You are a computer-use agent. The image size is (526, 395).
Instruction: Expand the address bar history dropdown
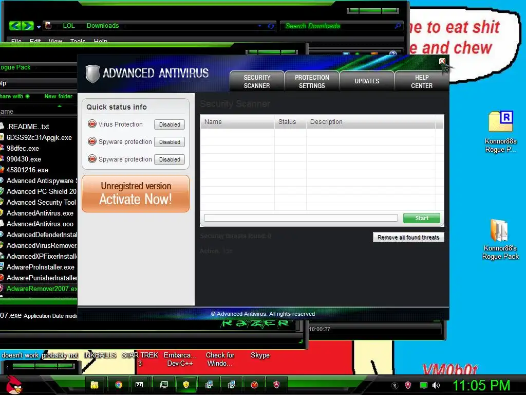pos(259,26)
